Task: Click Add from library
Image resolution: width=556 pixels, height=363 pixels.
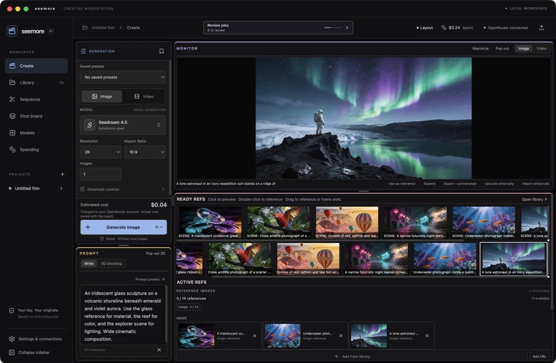Action: (x=353, y=356)
